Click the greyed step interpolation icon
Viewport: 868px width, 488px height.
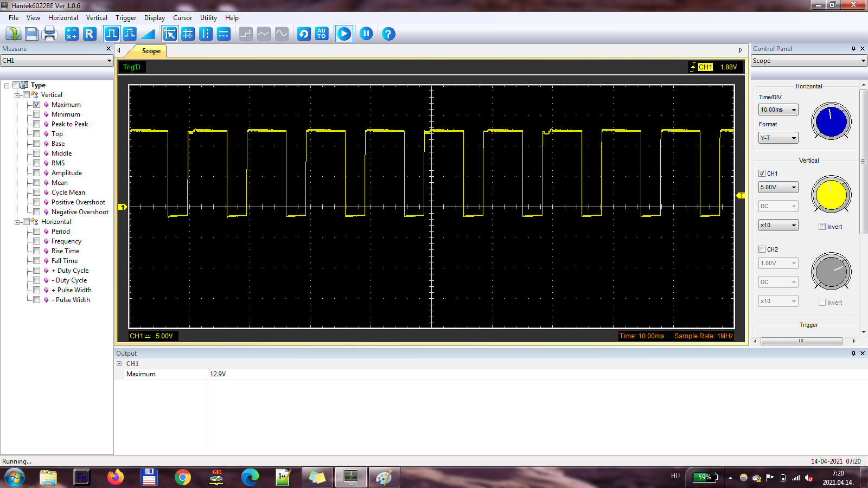click(x=246, y=34)
